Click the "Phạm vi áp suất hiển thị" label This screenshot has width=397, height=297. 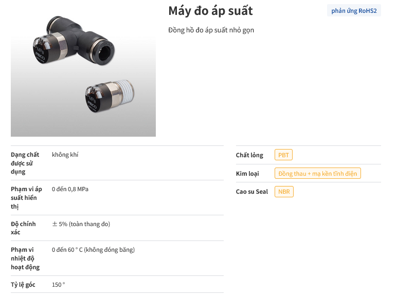tap(26, 198)
